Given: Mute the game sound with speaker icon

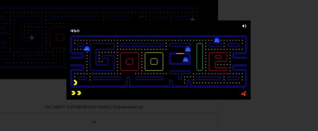Looking at the screenshot, I should (x=244, y=26).
